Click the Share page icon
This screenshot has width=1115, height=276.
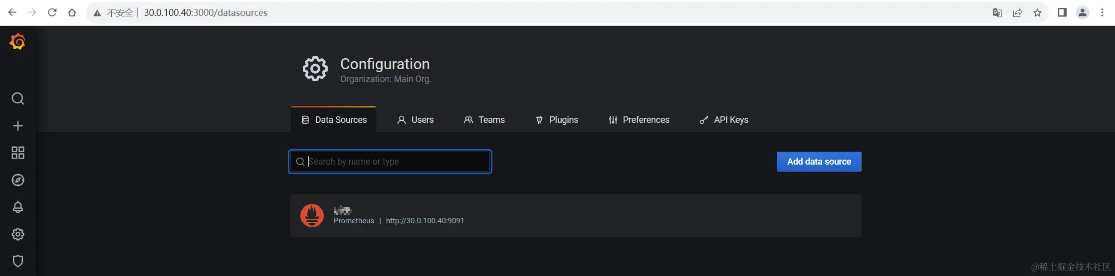[x=1017, y=13]
